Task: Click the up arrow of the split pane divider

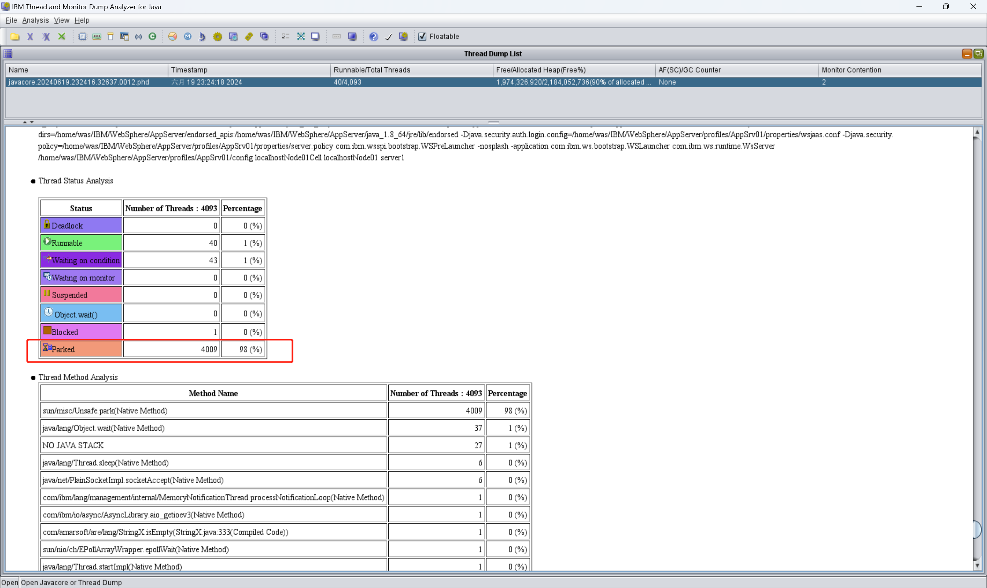Action: tap(25, 122)
